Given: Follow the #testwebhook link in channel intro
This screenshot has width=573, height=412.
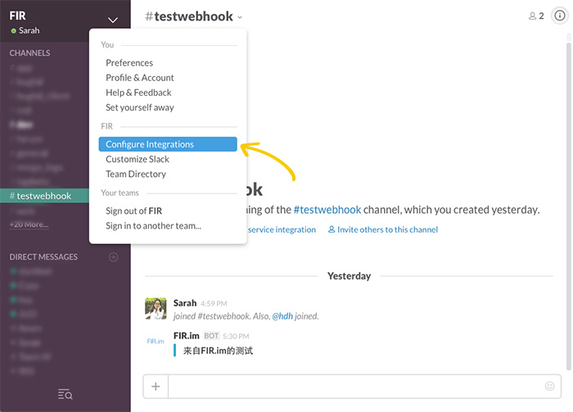Looking at the screenshot, I should tap(327, 210).
